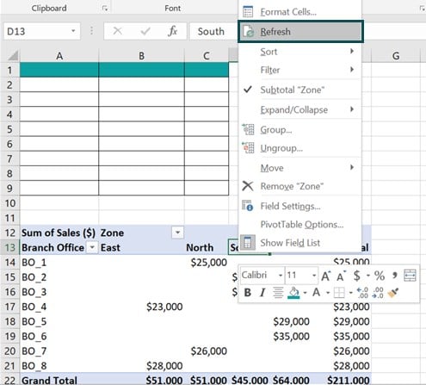Open the Expand/Collapse submenu

[x=299, y=109]
